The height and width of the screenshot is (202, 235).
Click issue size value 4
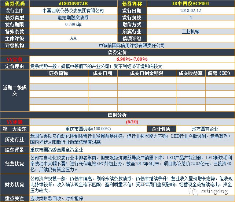191,18
